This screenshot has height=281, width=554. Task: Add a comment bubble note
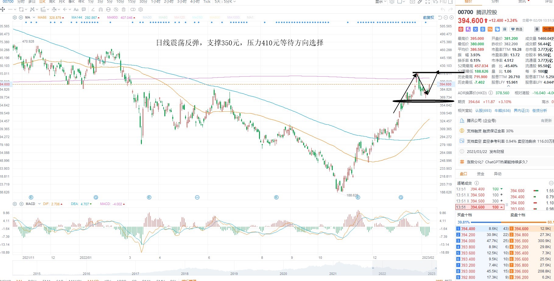click(x=84, y=9)
